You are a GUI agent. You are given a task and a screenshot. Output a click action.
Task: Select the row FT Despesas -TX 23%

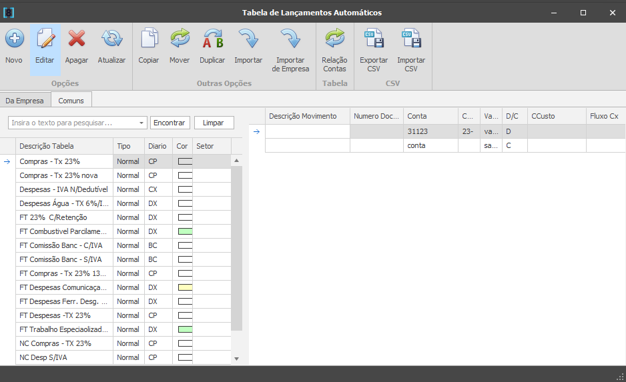pos(123,315)
